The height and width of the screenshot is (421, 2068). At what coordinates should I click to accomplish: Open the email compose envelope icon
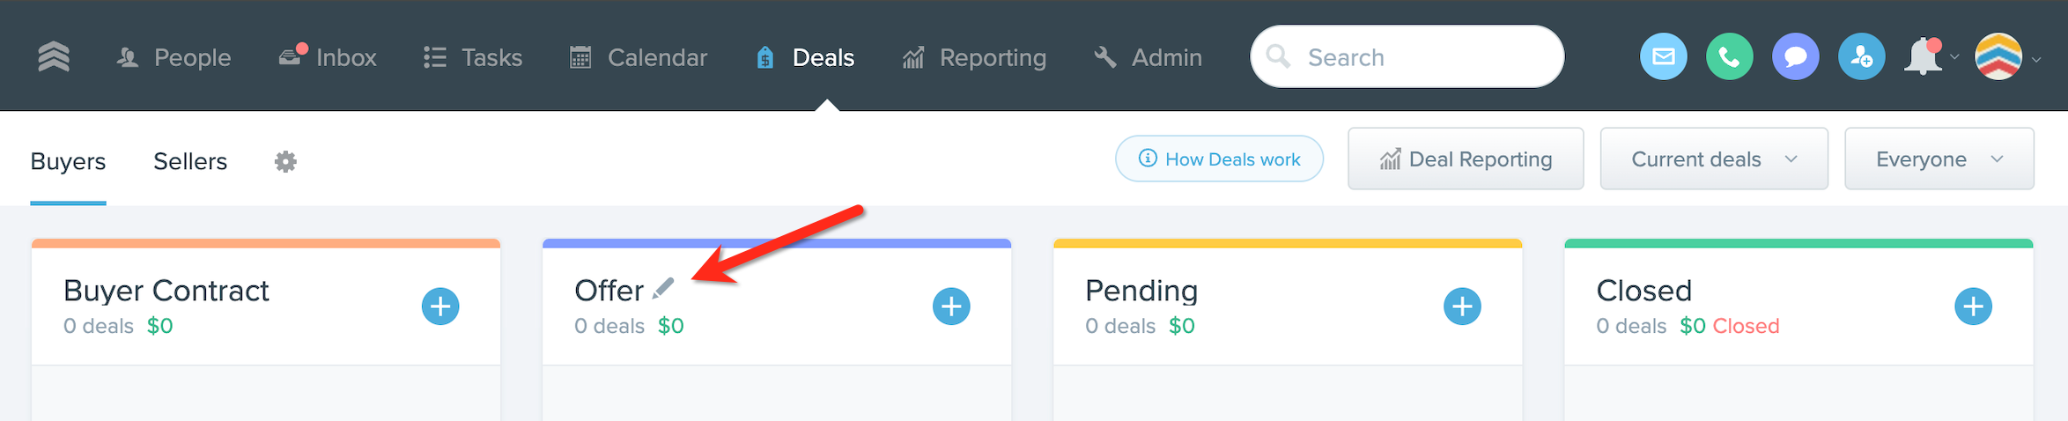(1663, 57)
